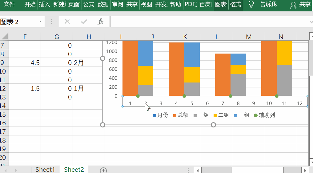The height and width of the screenshot is (173, 313).
Task: Click legend entry 三组
Action: coord(242,115)
